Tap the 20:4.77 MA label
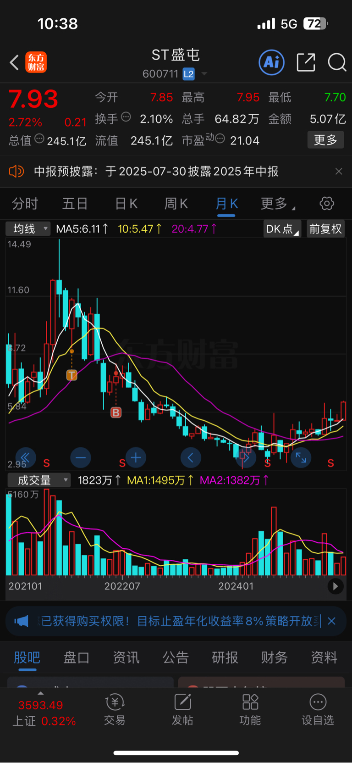The width and height of the screenshot is (352, 763). [x=194, y=228]
